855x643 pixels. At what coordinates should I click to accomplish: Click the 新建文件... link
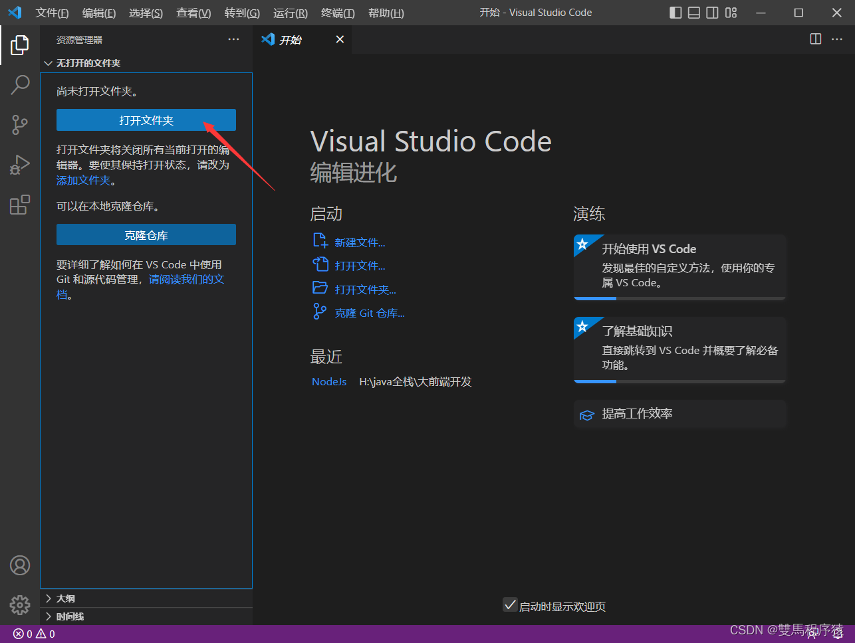click(360, 242)
